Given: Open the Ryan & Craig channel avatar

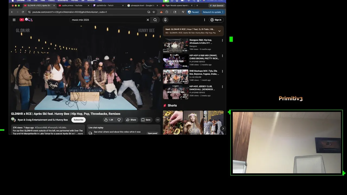Looking at the screenshot, I should coord(13,119).
